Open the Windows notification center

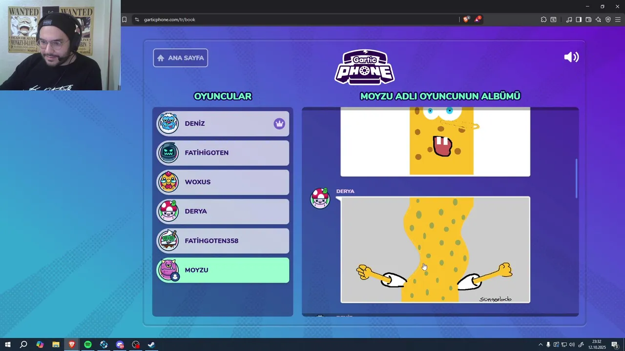click(615, 345)
